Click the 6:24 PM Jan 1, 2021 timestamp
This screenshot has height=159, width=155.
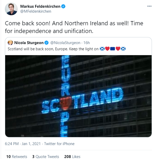[23, 144]
